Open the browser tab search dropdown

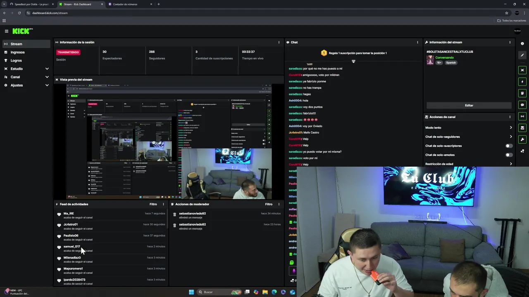pos(4,4)
